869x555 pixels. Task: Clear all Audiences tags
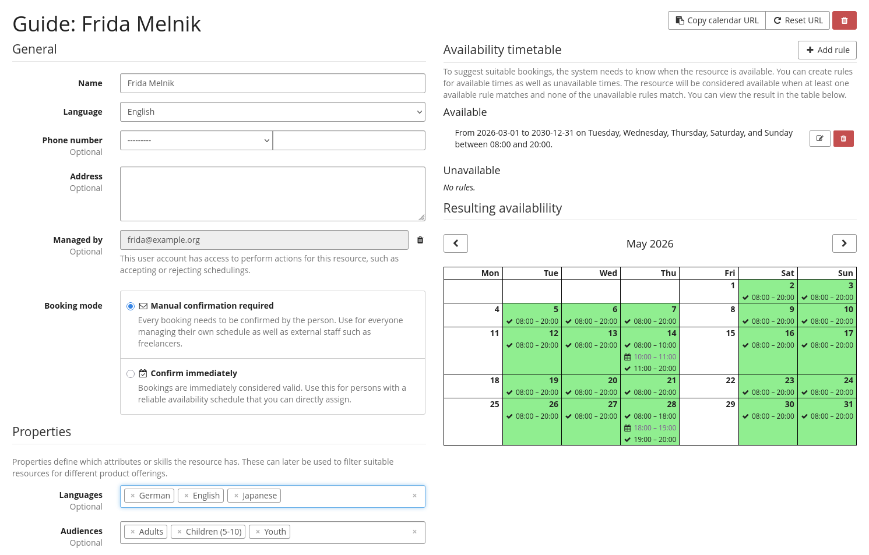coord(414,532)
